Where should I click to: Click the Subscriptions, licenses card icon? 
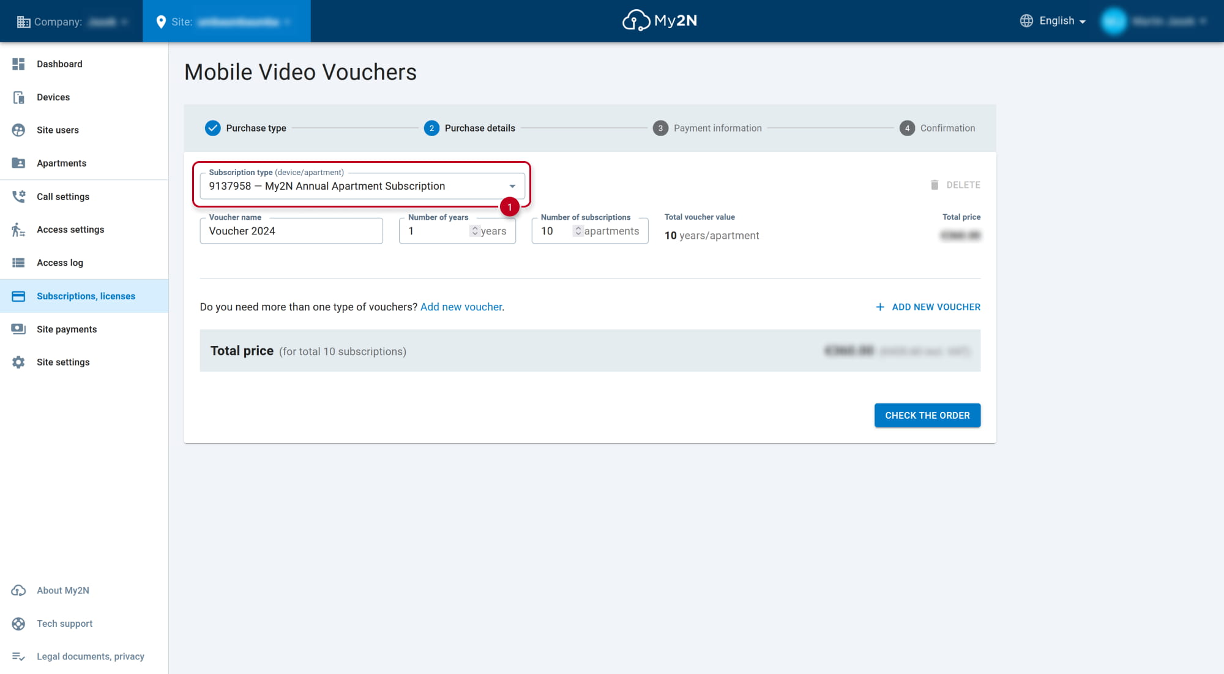(x=18, y=296)
